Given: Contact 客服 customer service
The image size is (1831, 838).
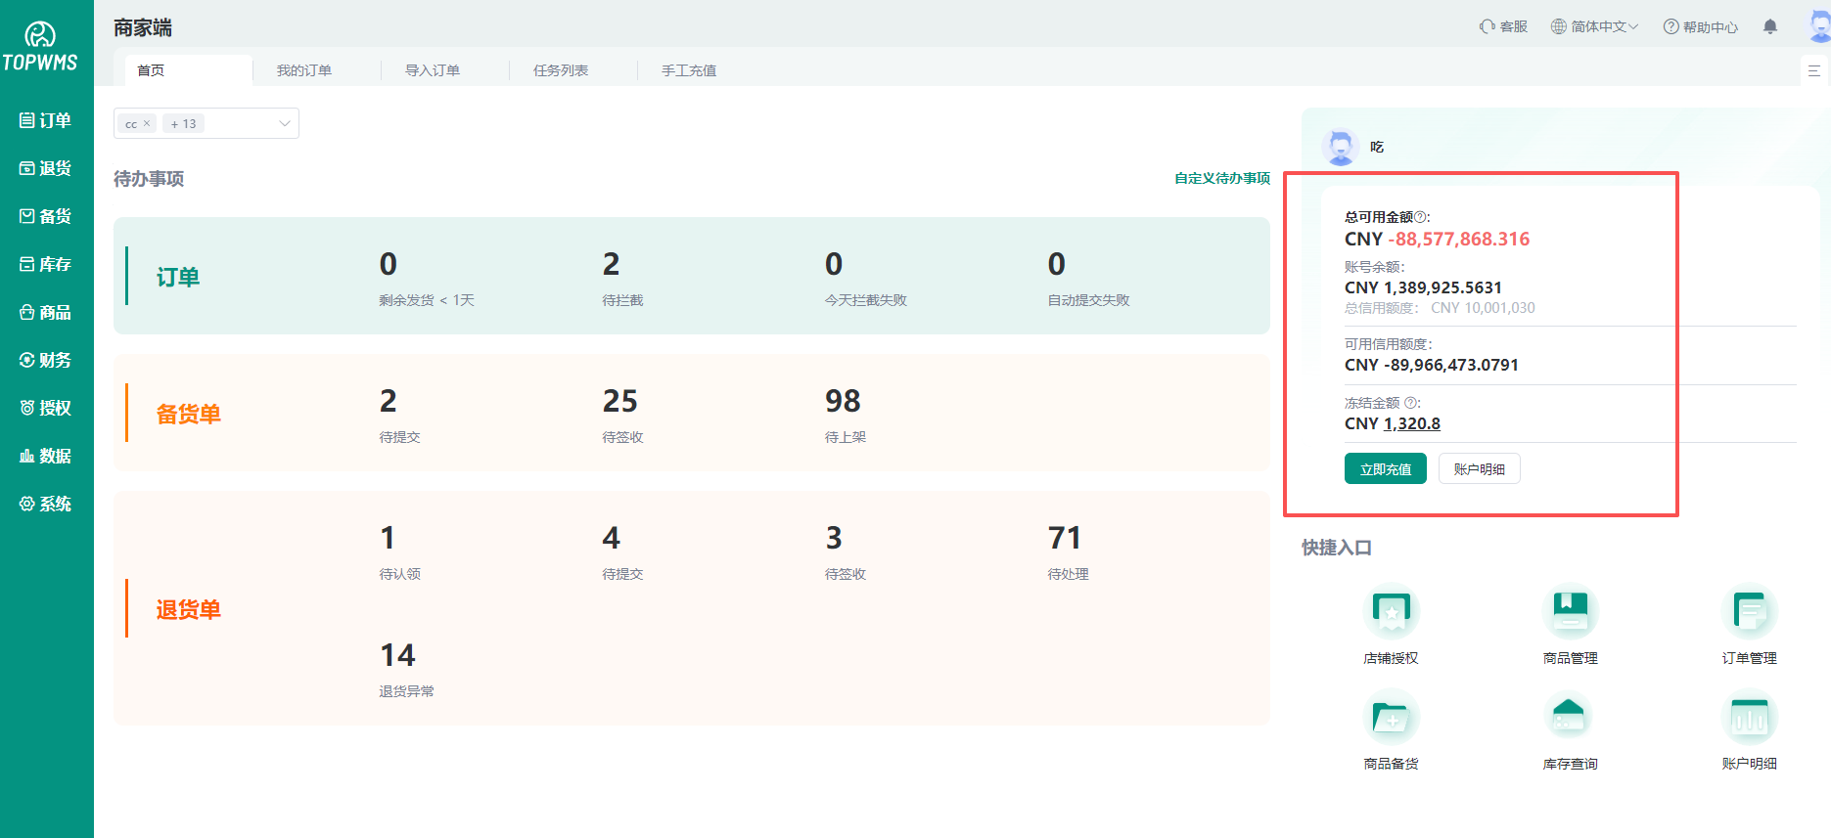Looking at the screenshot, I should (x=1503, y=26).
